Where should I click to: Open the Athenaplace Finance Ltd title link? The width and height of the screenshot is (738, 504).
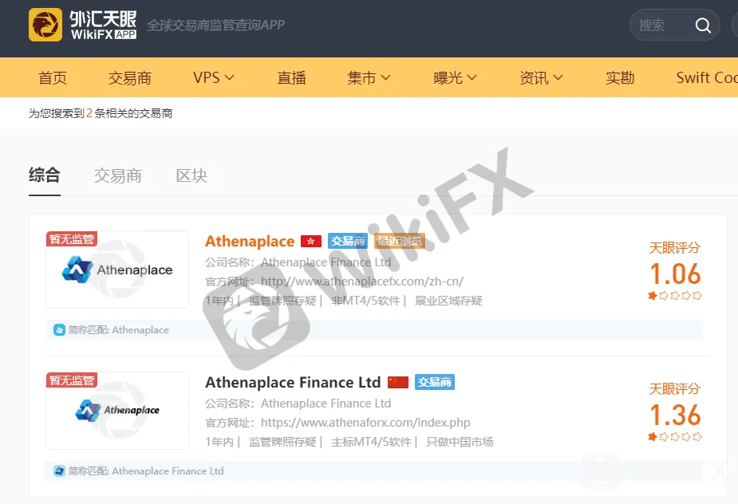click(x=293, y=382)
